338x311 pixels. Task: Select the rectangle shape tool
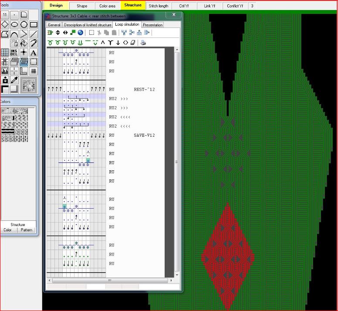pos(34,25)
